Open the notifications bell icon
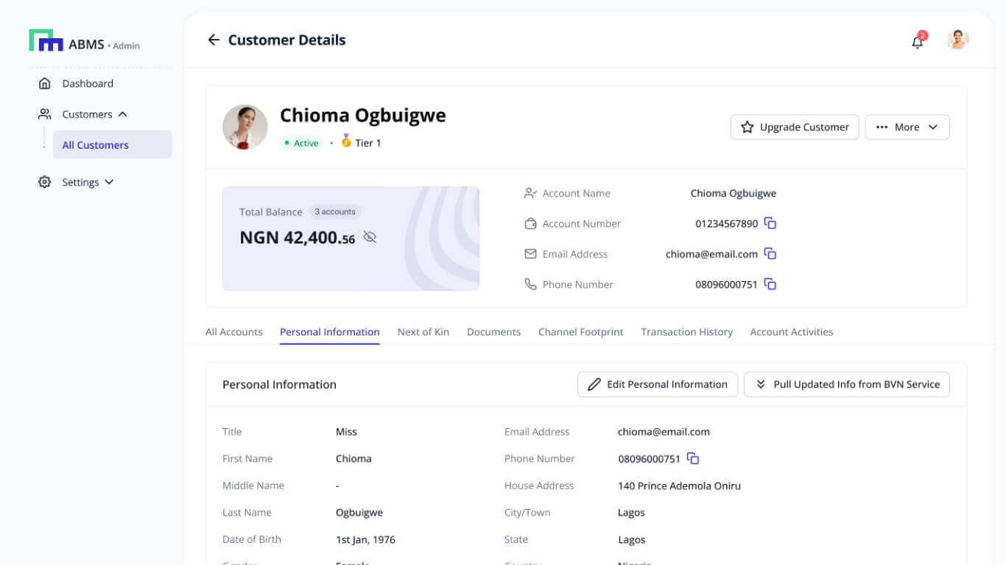Viewport: 1006px width, 565px height. pos(917,42)
